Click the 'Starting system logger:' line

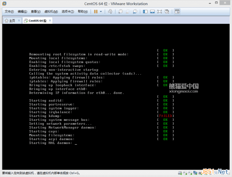click(54, 108)
